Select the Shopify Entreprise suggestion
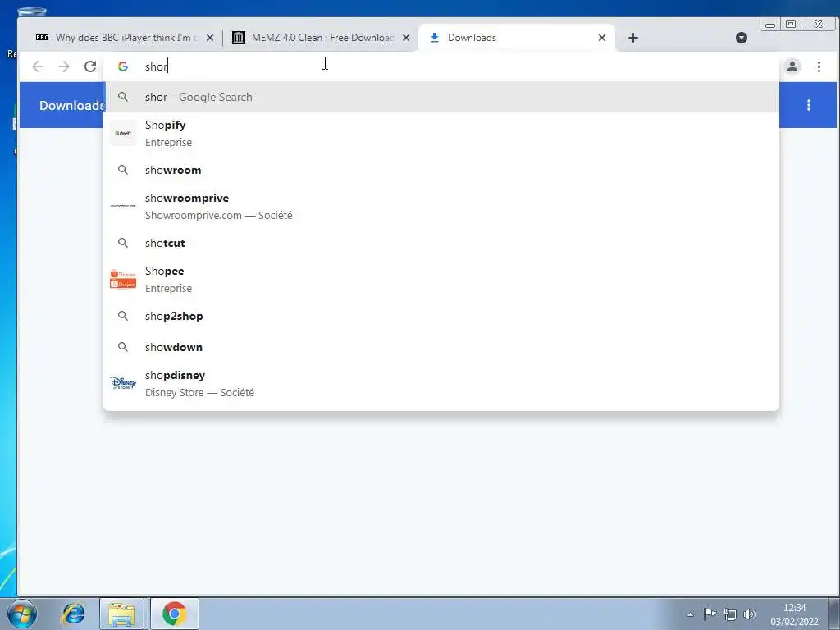Image resolution: width=840 pixels, height=630 pixels. (x=441, y=134)
